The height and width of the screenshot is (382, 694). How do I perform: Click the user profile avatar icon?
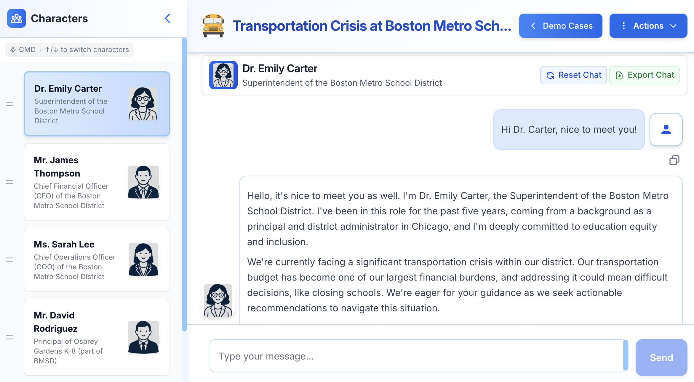pyautogui.click(x=666, y=130)
